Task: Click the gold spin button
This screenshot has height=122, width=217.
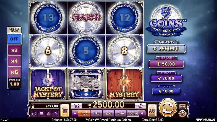Action: pos(168,108)
